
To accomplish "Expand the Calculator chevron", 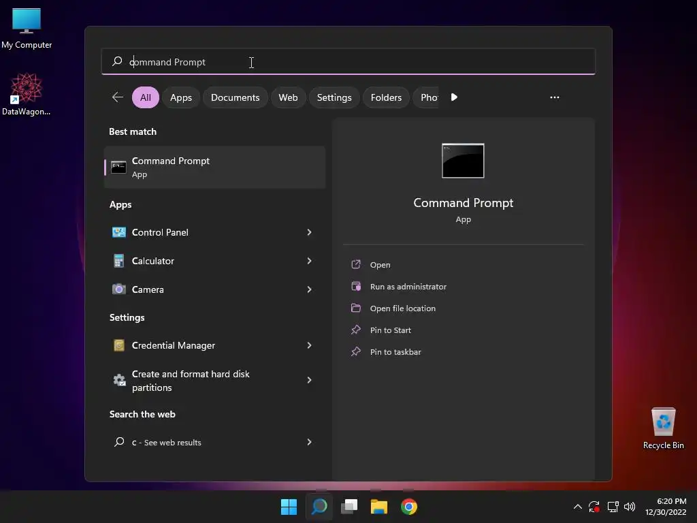I will [310, 261].
